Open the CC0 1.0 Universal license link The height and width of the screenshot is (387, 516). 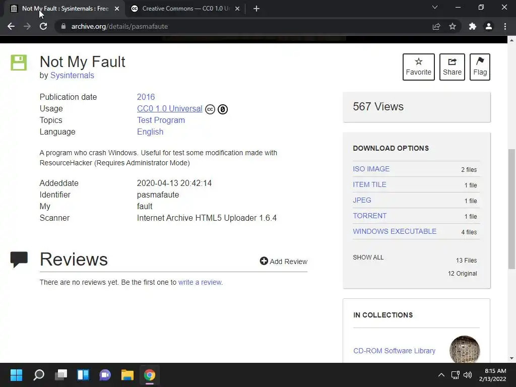point(169,109)
